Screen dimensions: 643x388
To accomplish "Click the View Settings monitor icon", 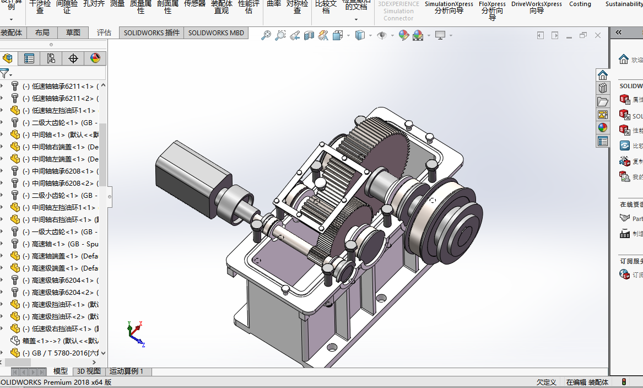I will coord(440,35).
